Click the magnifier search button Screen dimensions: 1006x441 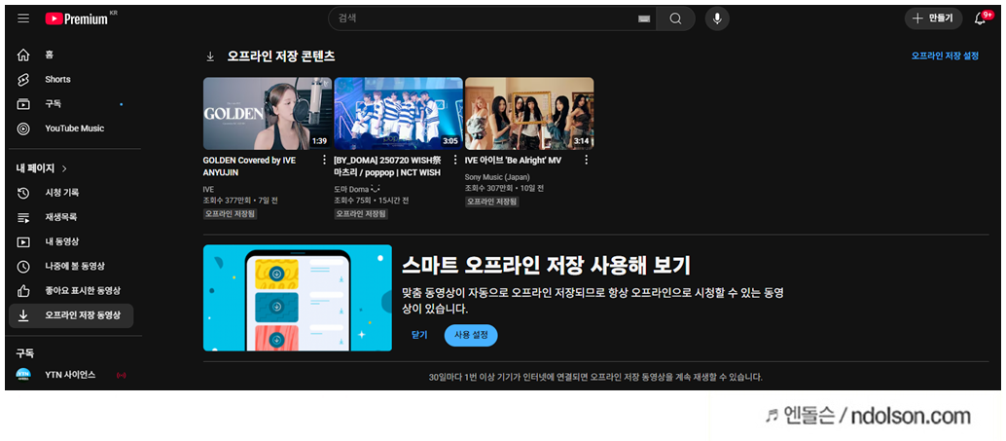click(675, 18)
